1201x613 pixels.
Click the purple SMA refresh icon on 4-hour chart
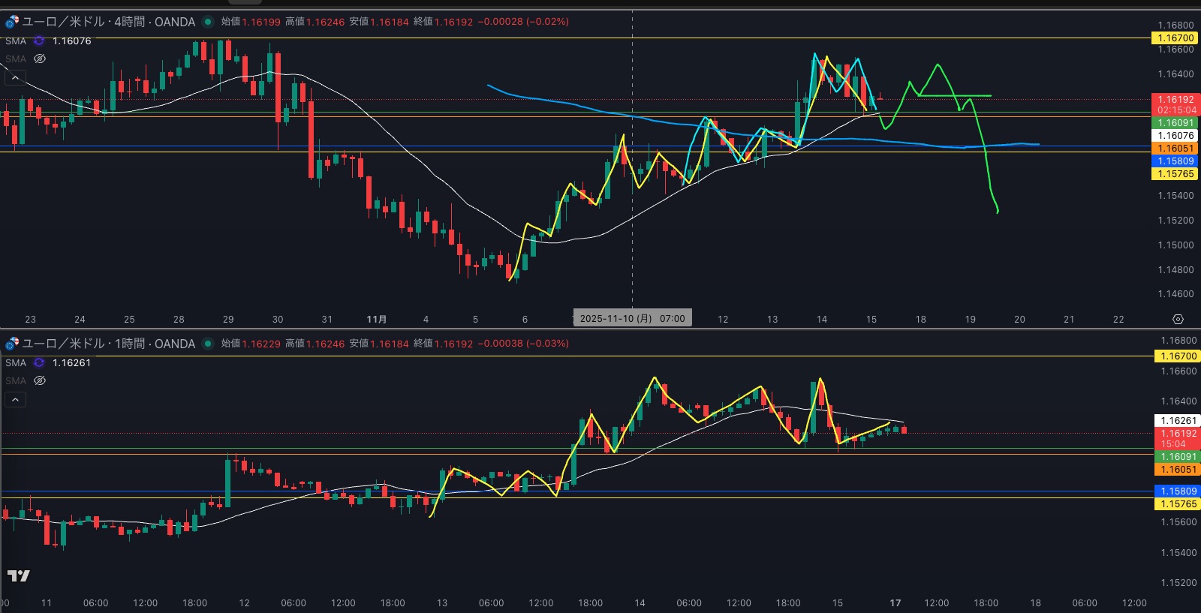click(39, 41)
